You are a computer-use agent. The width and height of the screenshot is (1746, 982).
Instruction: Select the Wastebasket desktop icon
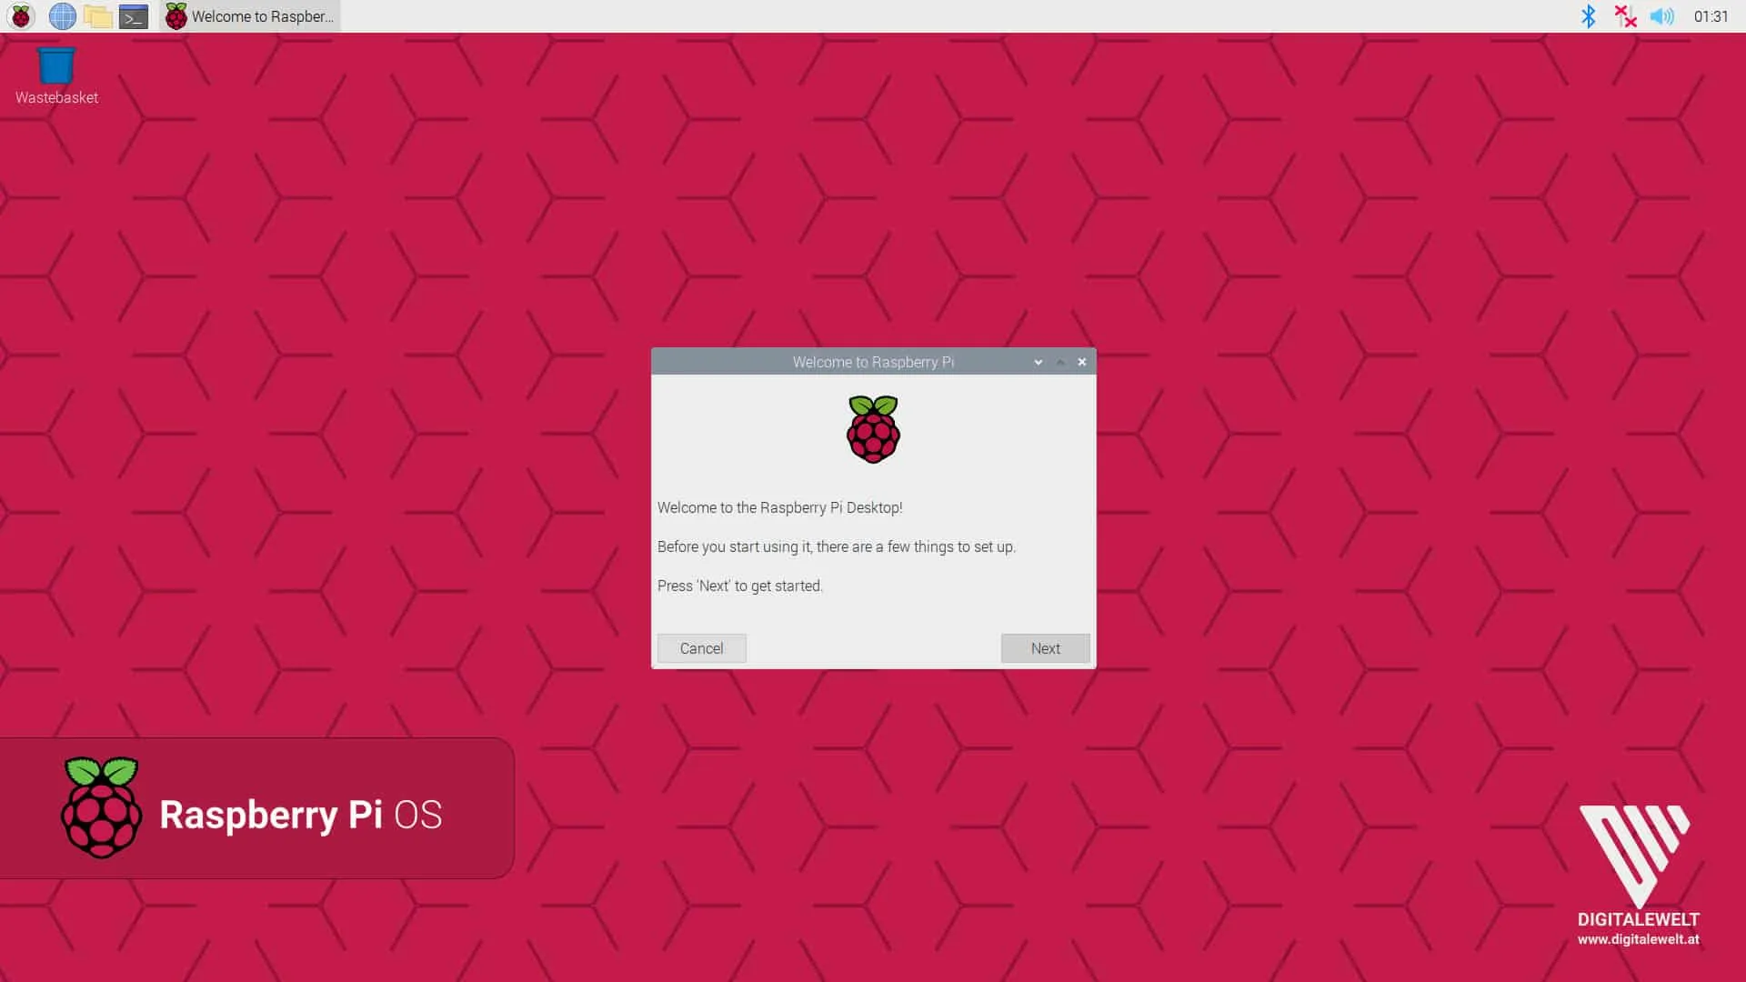(56, 76)
